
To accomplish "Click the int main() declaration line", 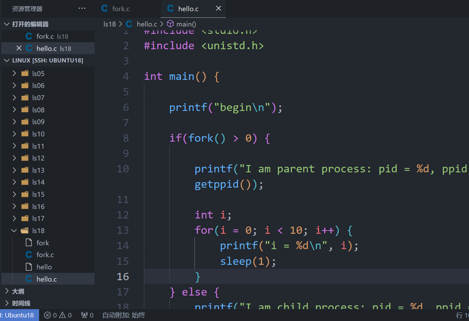I will point(181,76).
